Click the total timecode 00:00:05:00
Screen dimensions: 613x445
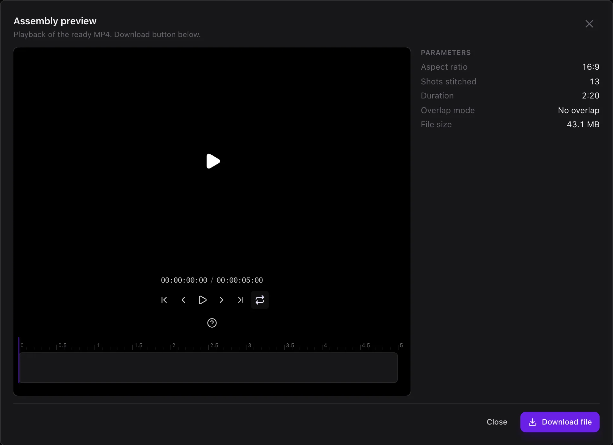pos(240,280)
